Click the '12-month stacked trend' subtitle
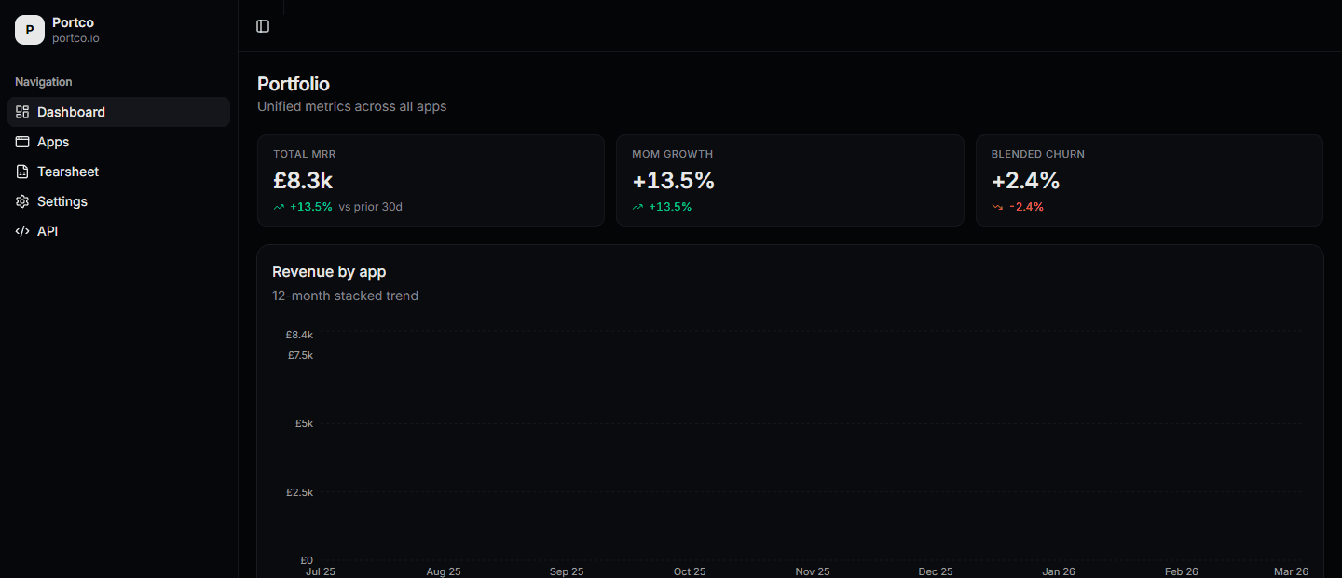The height and width of the screenshot is (578, 1342). coord(345,296)
